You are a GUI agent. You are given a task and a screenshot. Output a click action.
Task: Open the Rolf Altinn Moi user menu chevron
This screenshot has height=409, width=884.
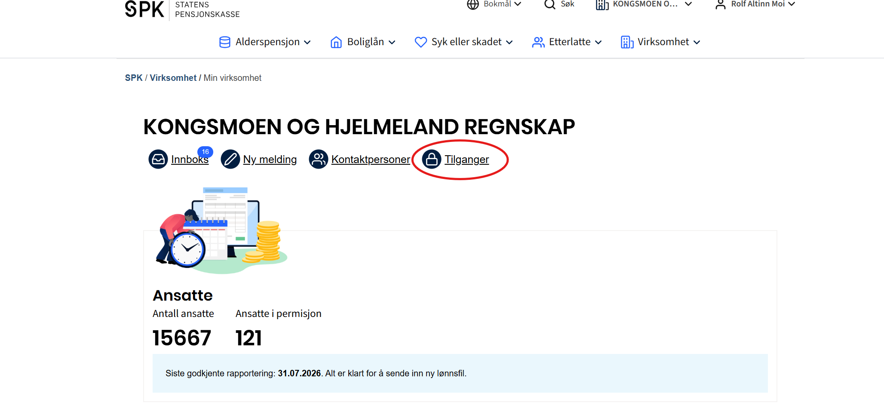[792, 4]
